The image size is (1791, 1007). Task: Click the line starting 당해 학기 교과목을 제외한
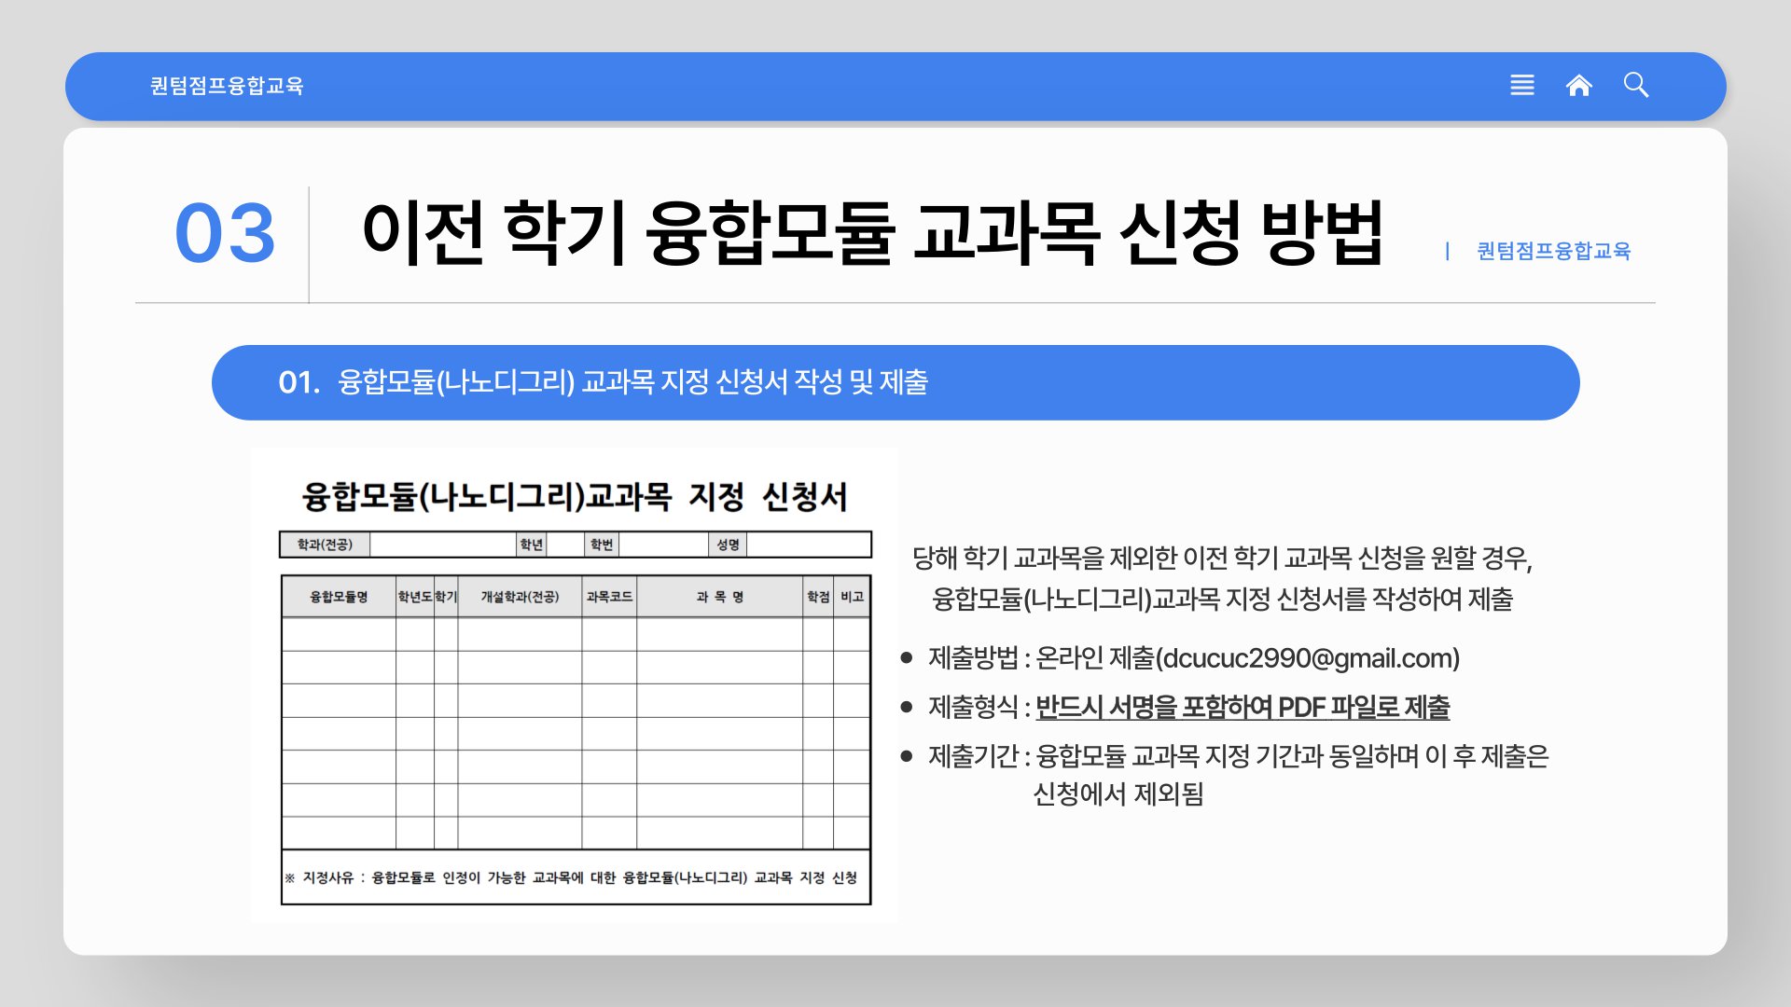[x=1222, y=559]
